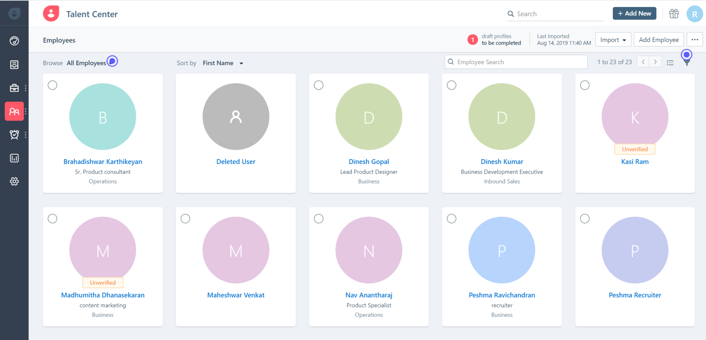This screenshot has height=340, width=706.
Task: Open the alarm clock reminders icon
Action: (14, 134)
